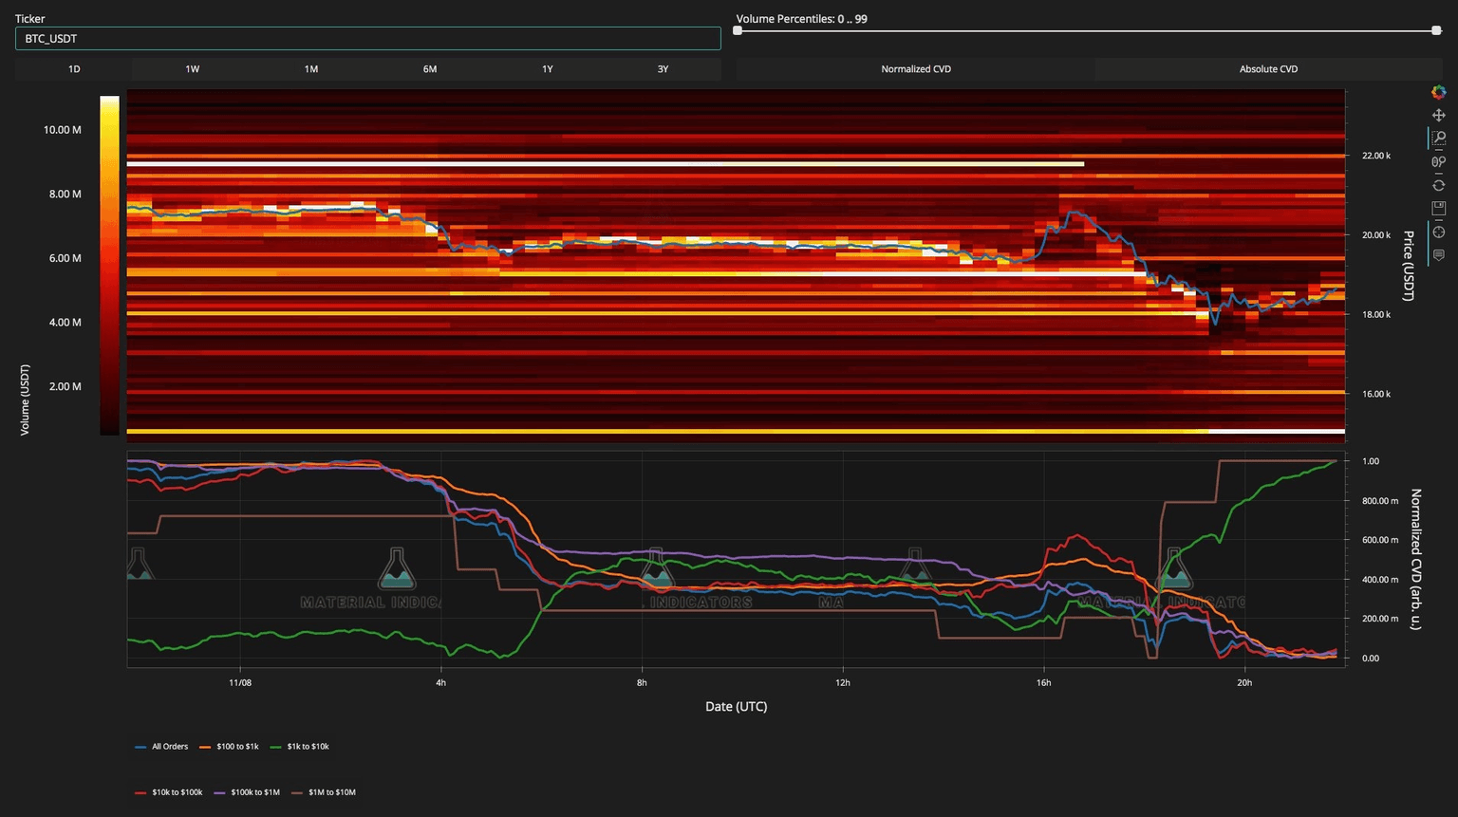1458x817 pixels.
Task: Click the BTC_USDT ticker input field
Action: point(367,39)
